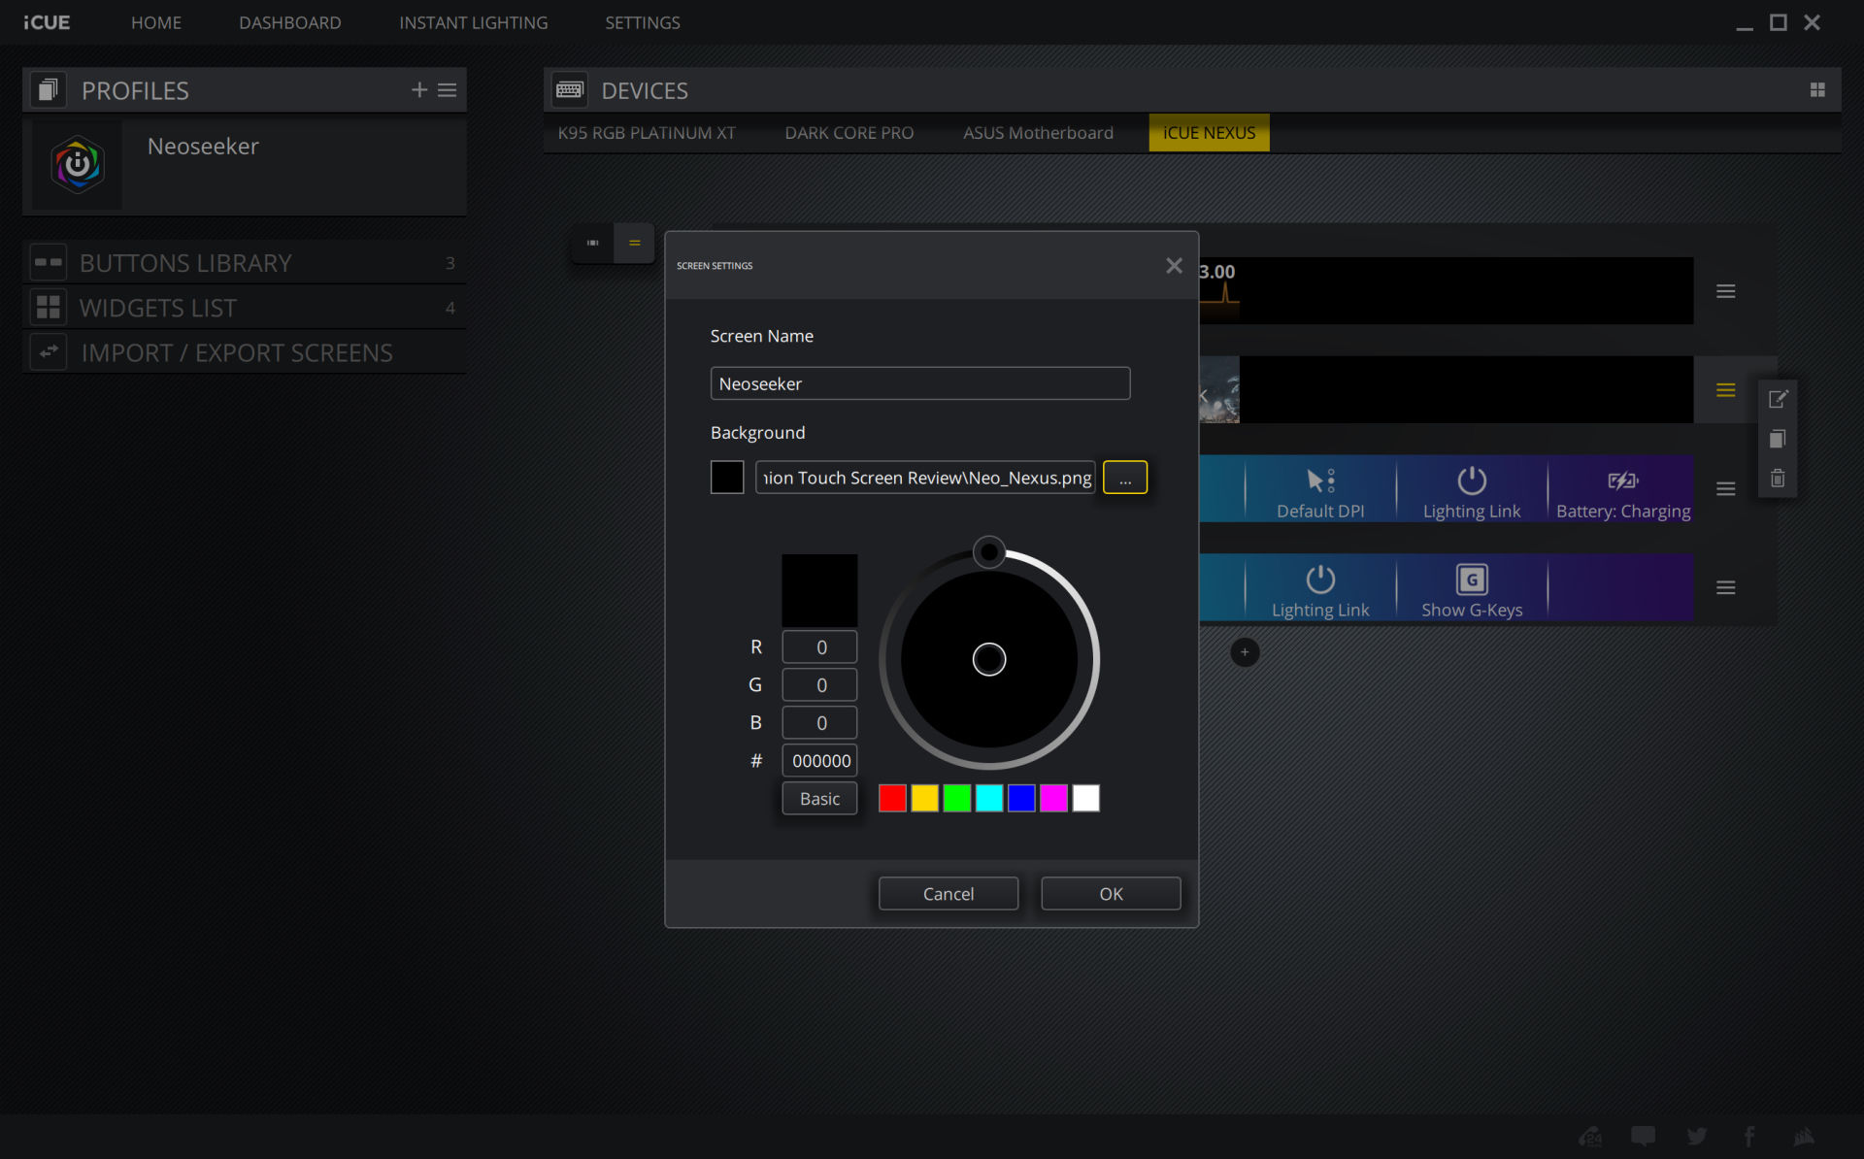Viewport: 1864px width, 1159px height.
Task: Expand the Basic color mode selector
Action: (818, 798)
